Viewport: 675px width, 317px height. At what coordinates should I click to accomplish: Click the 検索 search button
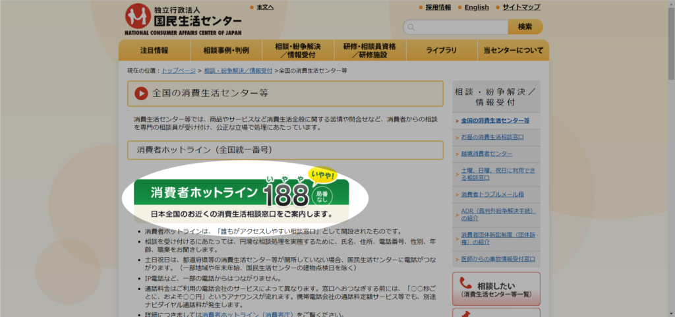[x=525, y=26]
